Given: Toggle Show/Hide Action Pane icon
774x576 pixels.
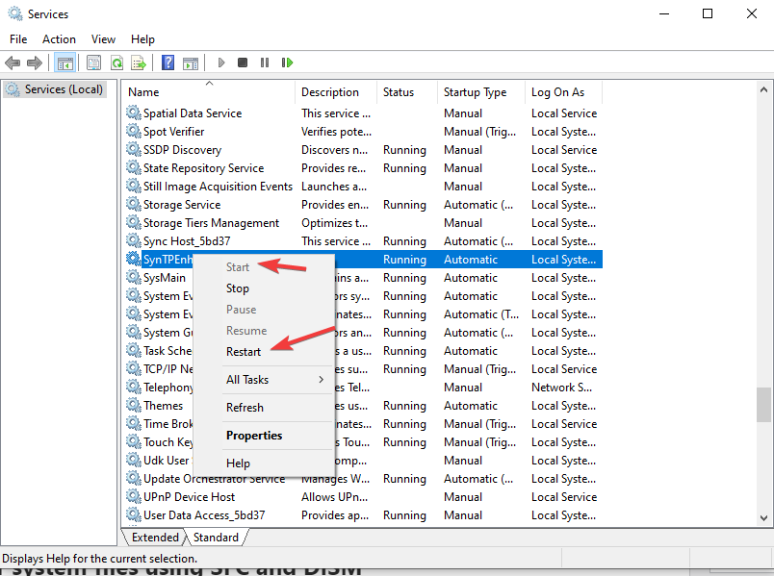Looking at the screenshot, I should pos(191,63).
